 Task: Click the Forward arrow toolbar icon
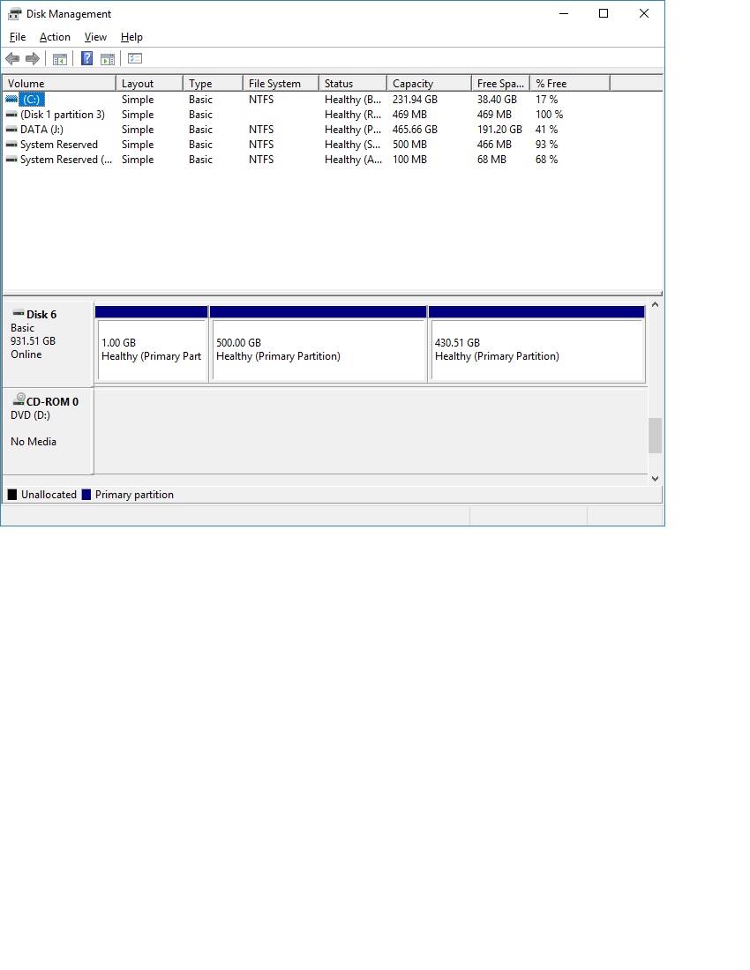[x=32, y=59]
